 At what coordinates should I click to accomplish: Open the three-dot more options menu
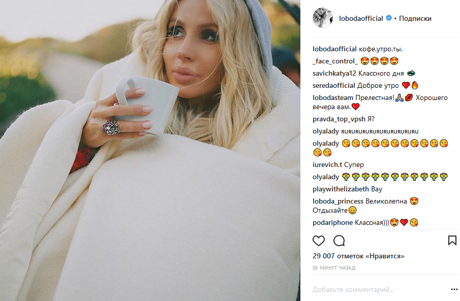click(454, 289)
